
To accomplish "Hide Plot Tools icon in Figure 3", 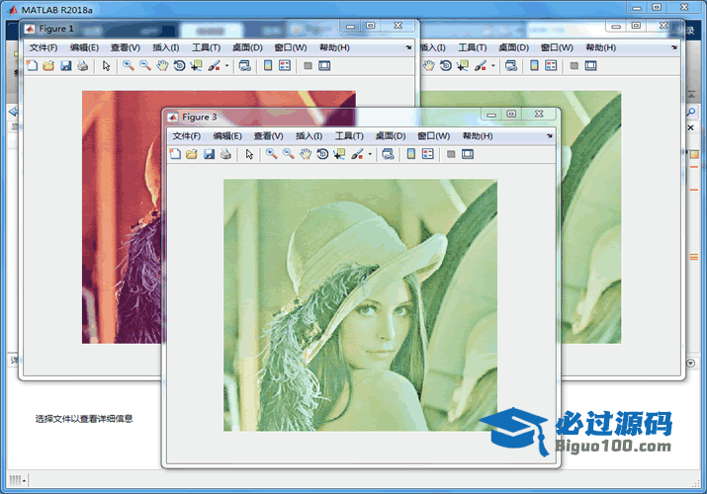I will [451, 154].
